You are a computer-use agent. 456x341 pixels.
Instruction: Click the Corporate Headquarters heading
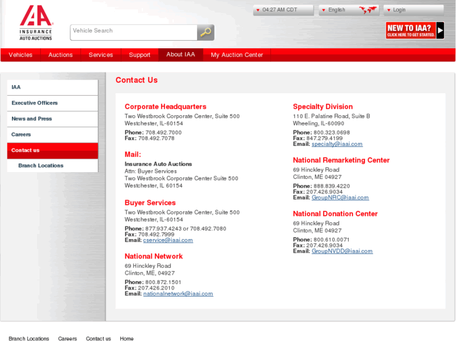point(166,107)
